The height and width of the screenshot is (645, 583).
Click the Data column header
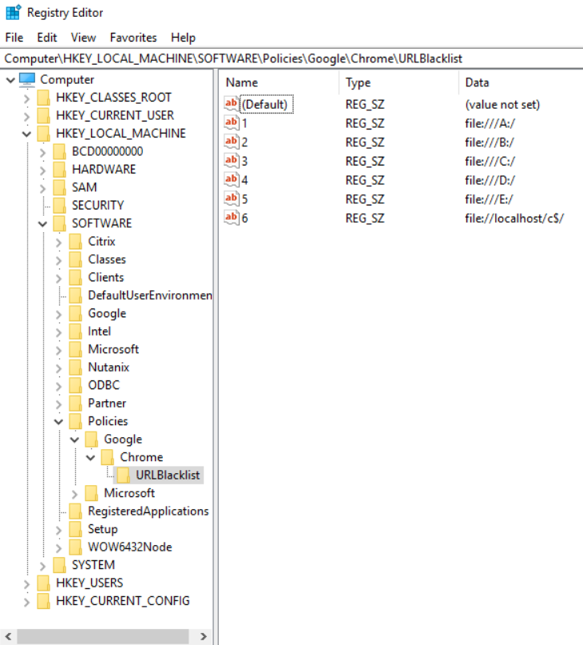[x=477, y=82]
